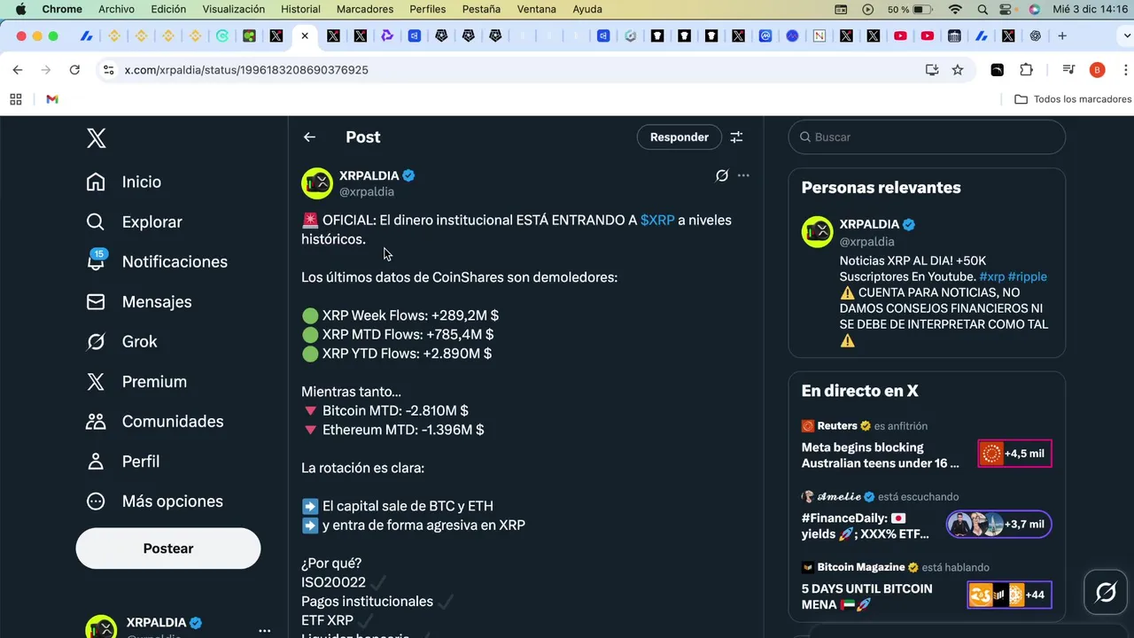Open Chrome profile B avatar
The height and width of the screenshot is (638, 1134).
pyautogui.click(x=1097, y=70)
